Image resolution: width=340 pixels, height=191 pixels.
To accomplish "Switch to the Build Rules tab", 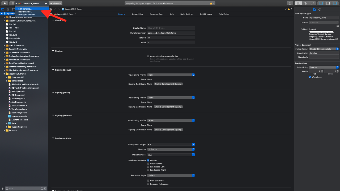I will (224, 14).
